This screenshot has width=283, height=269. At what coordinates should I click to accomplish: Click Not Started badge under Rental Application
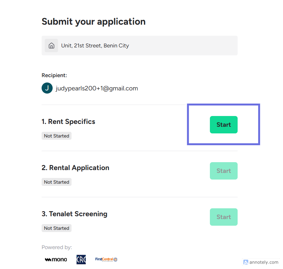coord(57,182)
